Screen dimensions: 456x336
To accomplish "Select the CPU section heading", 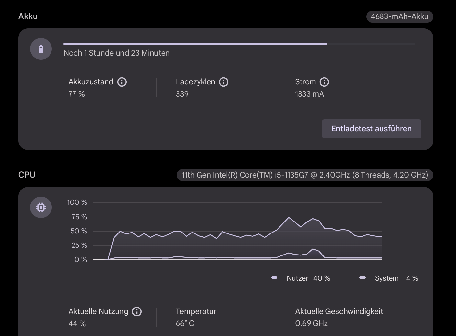I will pos(27,175).
